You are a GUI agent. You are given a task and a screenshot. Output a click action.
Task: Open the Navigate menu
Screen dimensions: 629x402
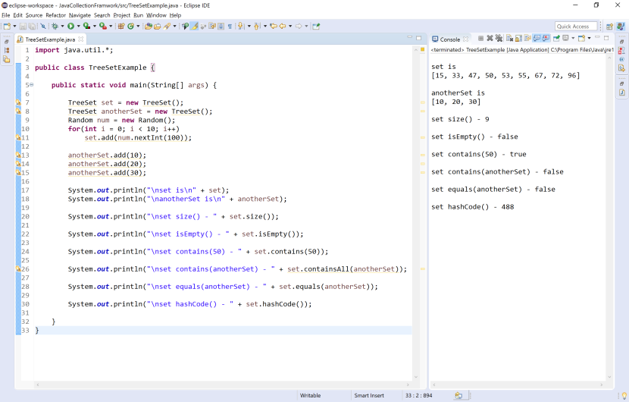pyautogui.click(x=80, y=15)
